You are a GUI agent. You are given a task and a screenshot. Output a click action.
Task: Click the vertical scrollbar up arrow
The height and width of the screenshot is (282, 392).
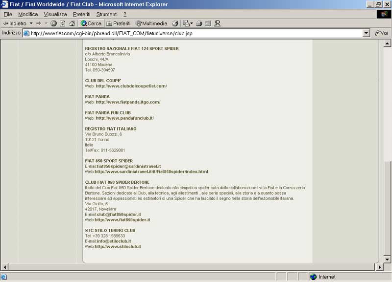click(387, 43)
